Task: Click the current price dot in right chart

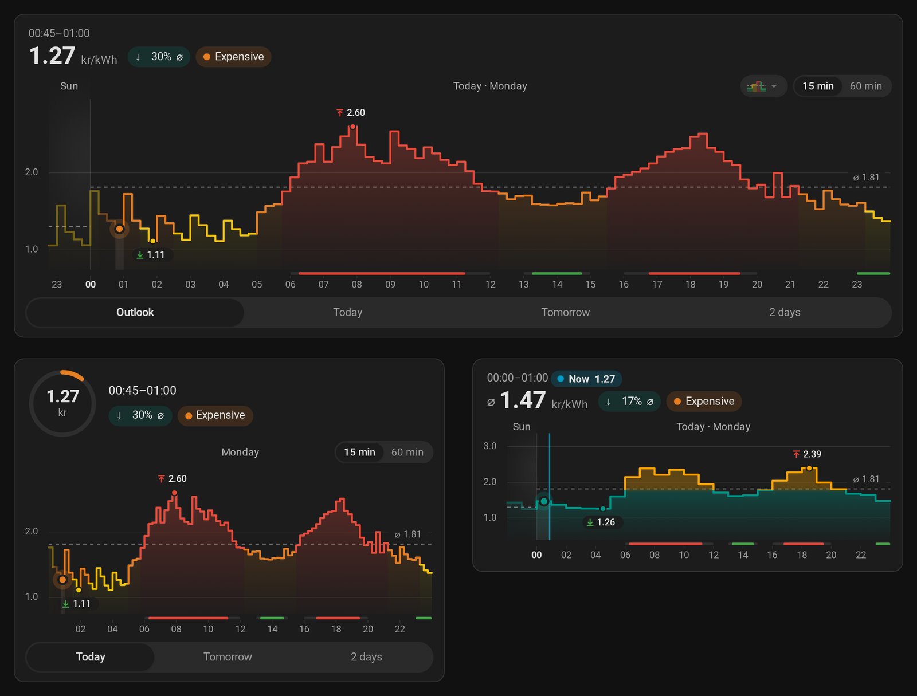Action: point(544,501)
